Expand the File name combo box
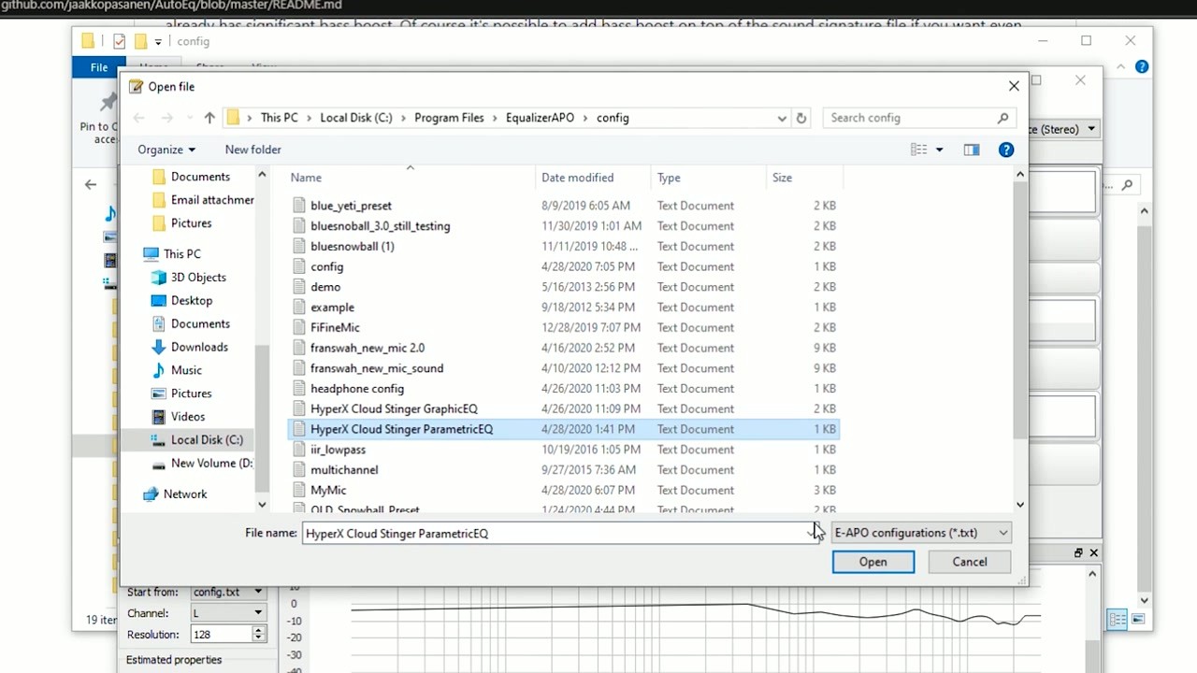1197x673 pixels. 811,533
